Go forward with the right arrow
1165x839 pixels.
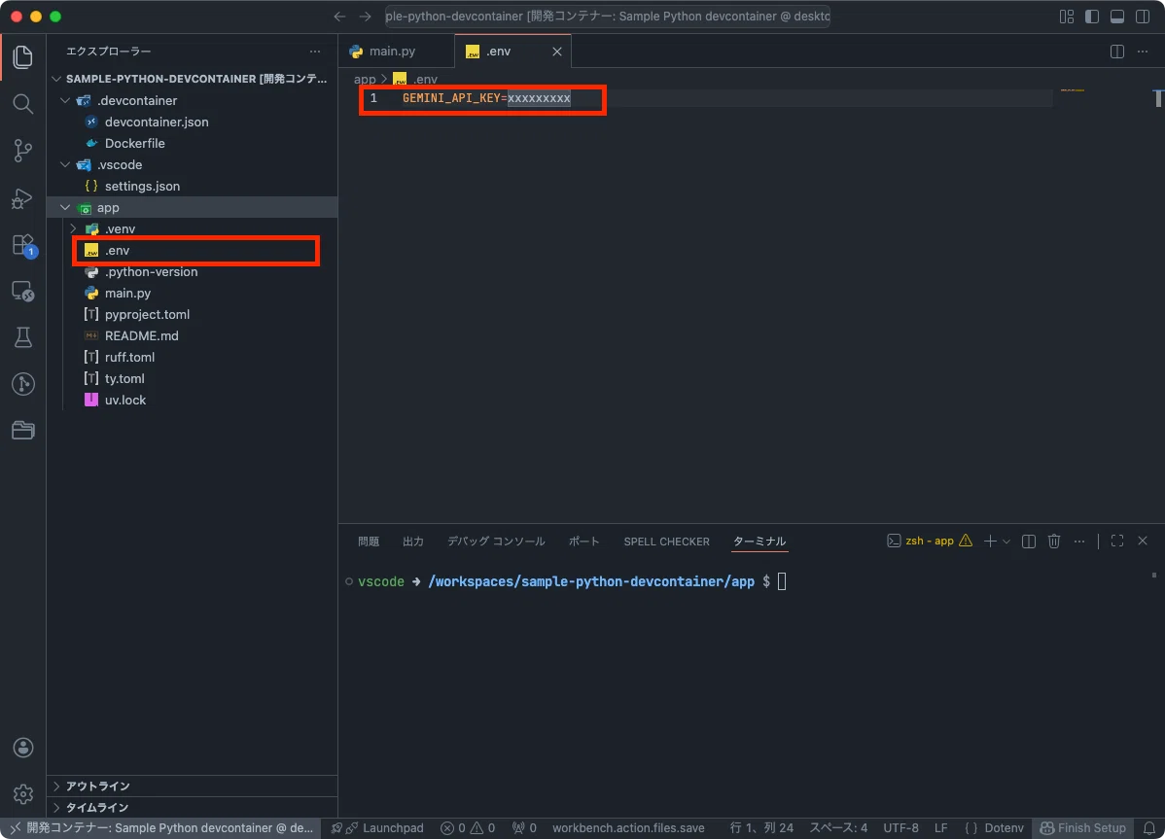point(365,17)
